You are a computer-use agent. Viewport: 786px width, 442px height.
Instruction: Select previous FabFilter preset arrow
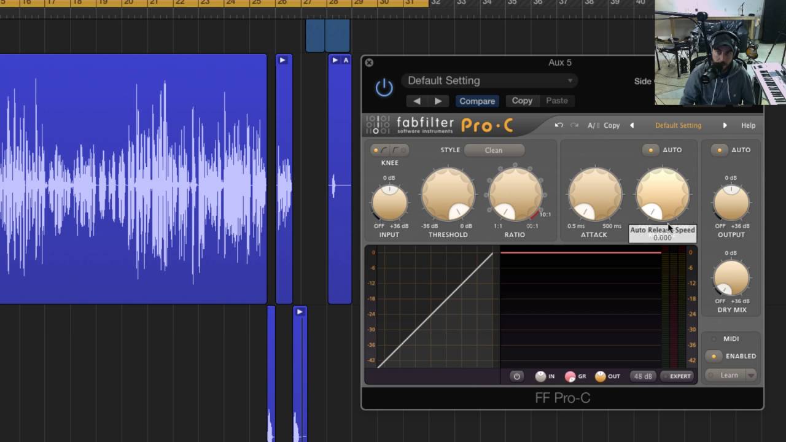[x=631, y=125]
